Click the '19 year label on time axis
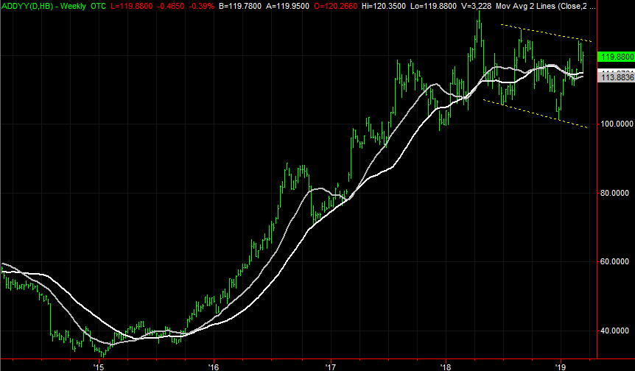This screenshot has height=371, width=635. 561,367
